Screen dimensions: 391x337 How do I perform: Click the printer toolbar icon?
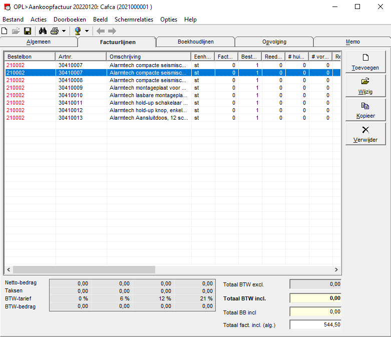55,31
